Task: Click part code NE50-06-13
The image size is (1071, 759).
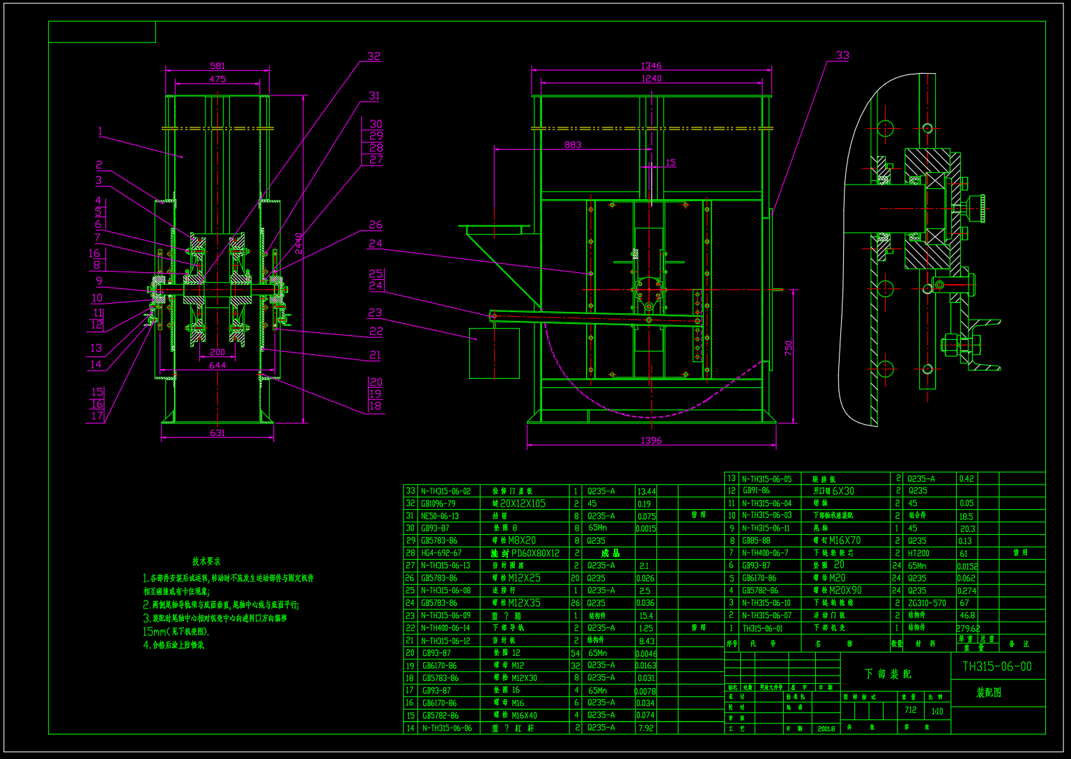Action: [440, 516]
